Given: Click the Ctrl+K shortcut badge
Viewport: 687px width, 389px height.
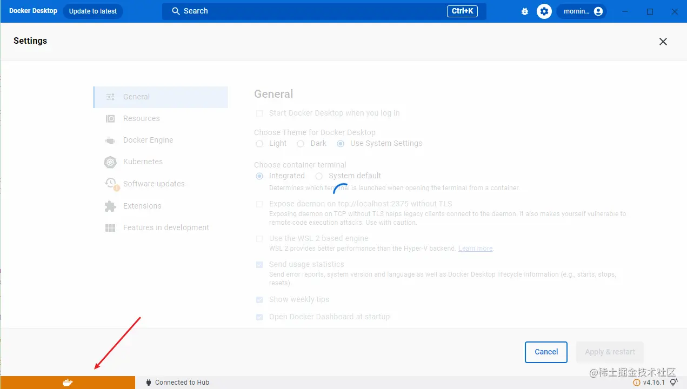Looking at the screenshot, I should tap(462, 11).
